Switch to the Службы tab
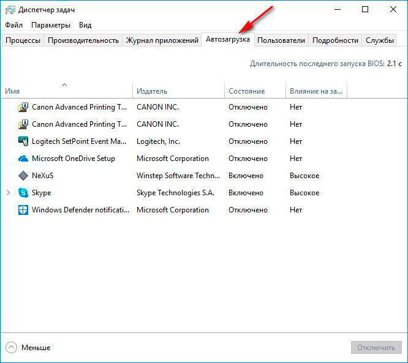 pyautogui.click(x=379, y=40)
